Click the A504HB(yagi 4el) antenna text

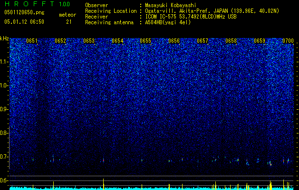(x=168, y=22)
